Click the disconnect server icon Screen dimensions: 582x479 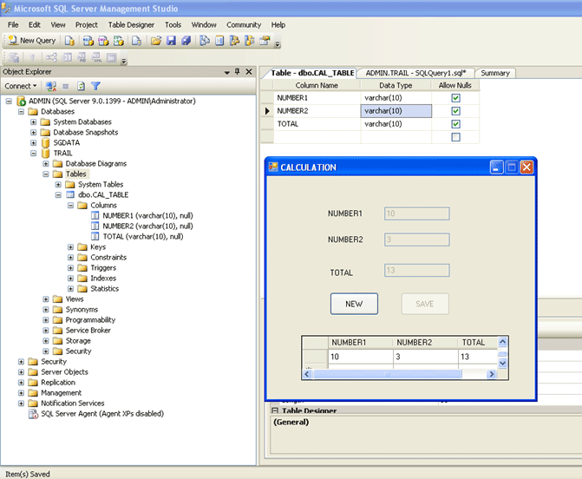(51, 86)
